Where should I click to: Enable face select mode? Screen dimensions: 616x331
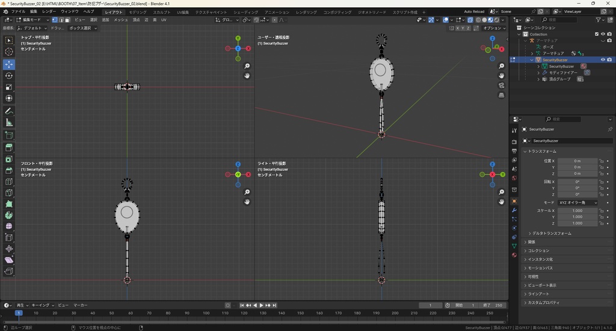67,20
